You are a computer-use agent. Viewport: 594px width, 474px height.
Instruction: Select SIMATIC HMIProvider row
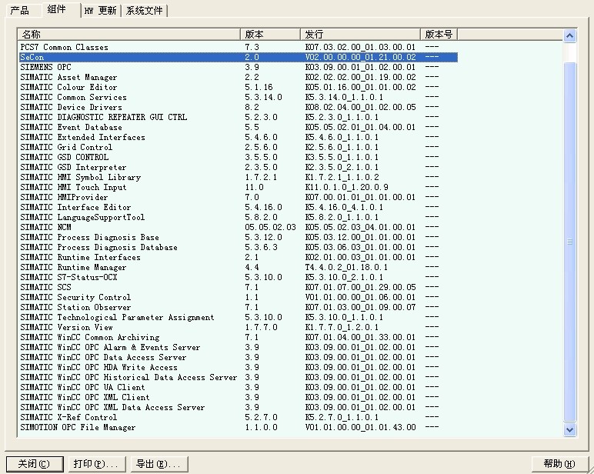(239, 197)
